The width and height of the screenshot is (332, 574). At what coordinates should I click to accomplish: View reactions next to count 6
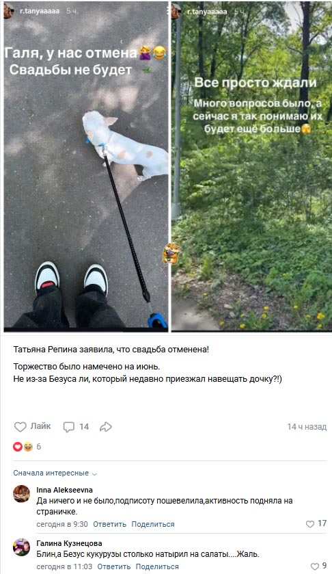pyautogui.click(x=23, y=447)
